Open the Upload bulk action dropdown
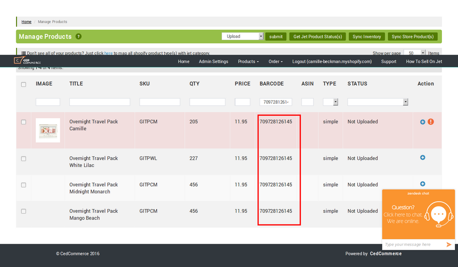This screenshot has height=267, width=458. point(242,37)
